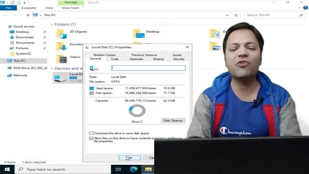
Task: Select This PC in the navigation pane
Action: [24, 61]
